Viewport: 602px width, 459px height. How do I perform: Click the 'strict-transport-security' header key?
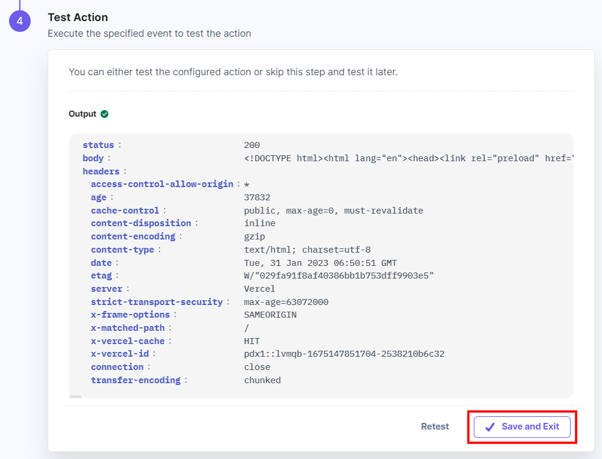click(x=157, y=302)
